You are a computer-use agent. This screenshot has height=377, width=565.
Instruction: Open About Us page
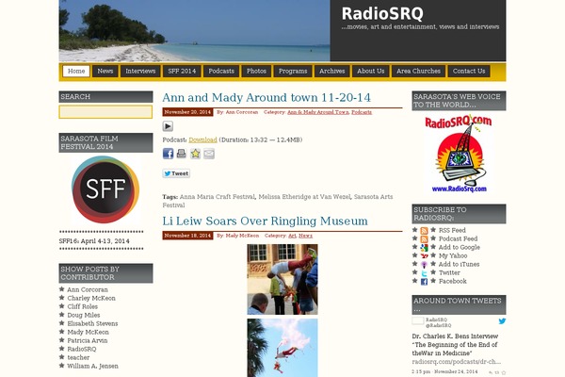click(371, 71)
